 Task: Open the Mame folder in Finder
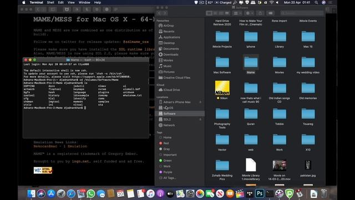click(x=251, y=62)
